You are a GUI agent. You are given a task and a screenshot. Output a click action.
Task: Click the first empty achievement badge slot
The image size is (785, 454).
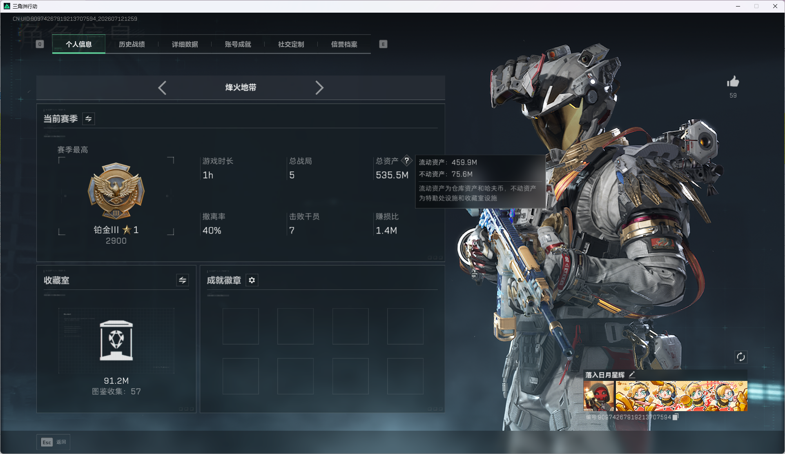(x=241, y=326)
